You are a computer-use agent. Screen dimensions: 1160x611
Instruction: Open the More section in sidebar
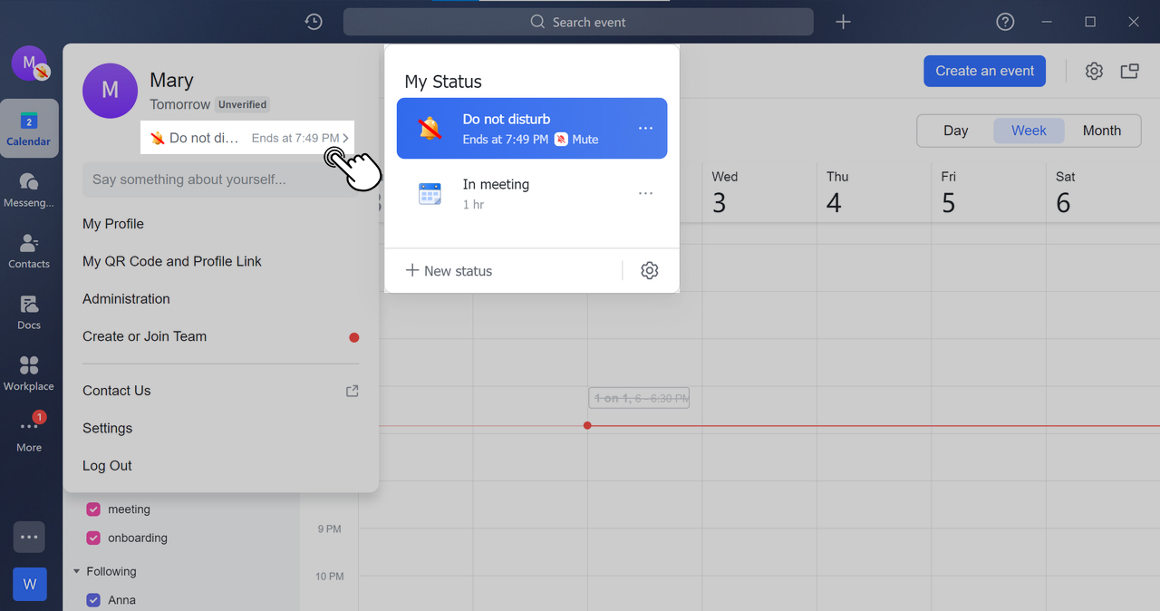28,433
